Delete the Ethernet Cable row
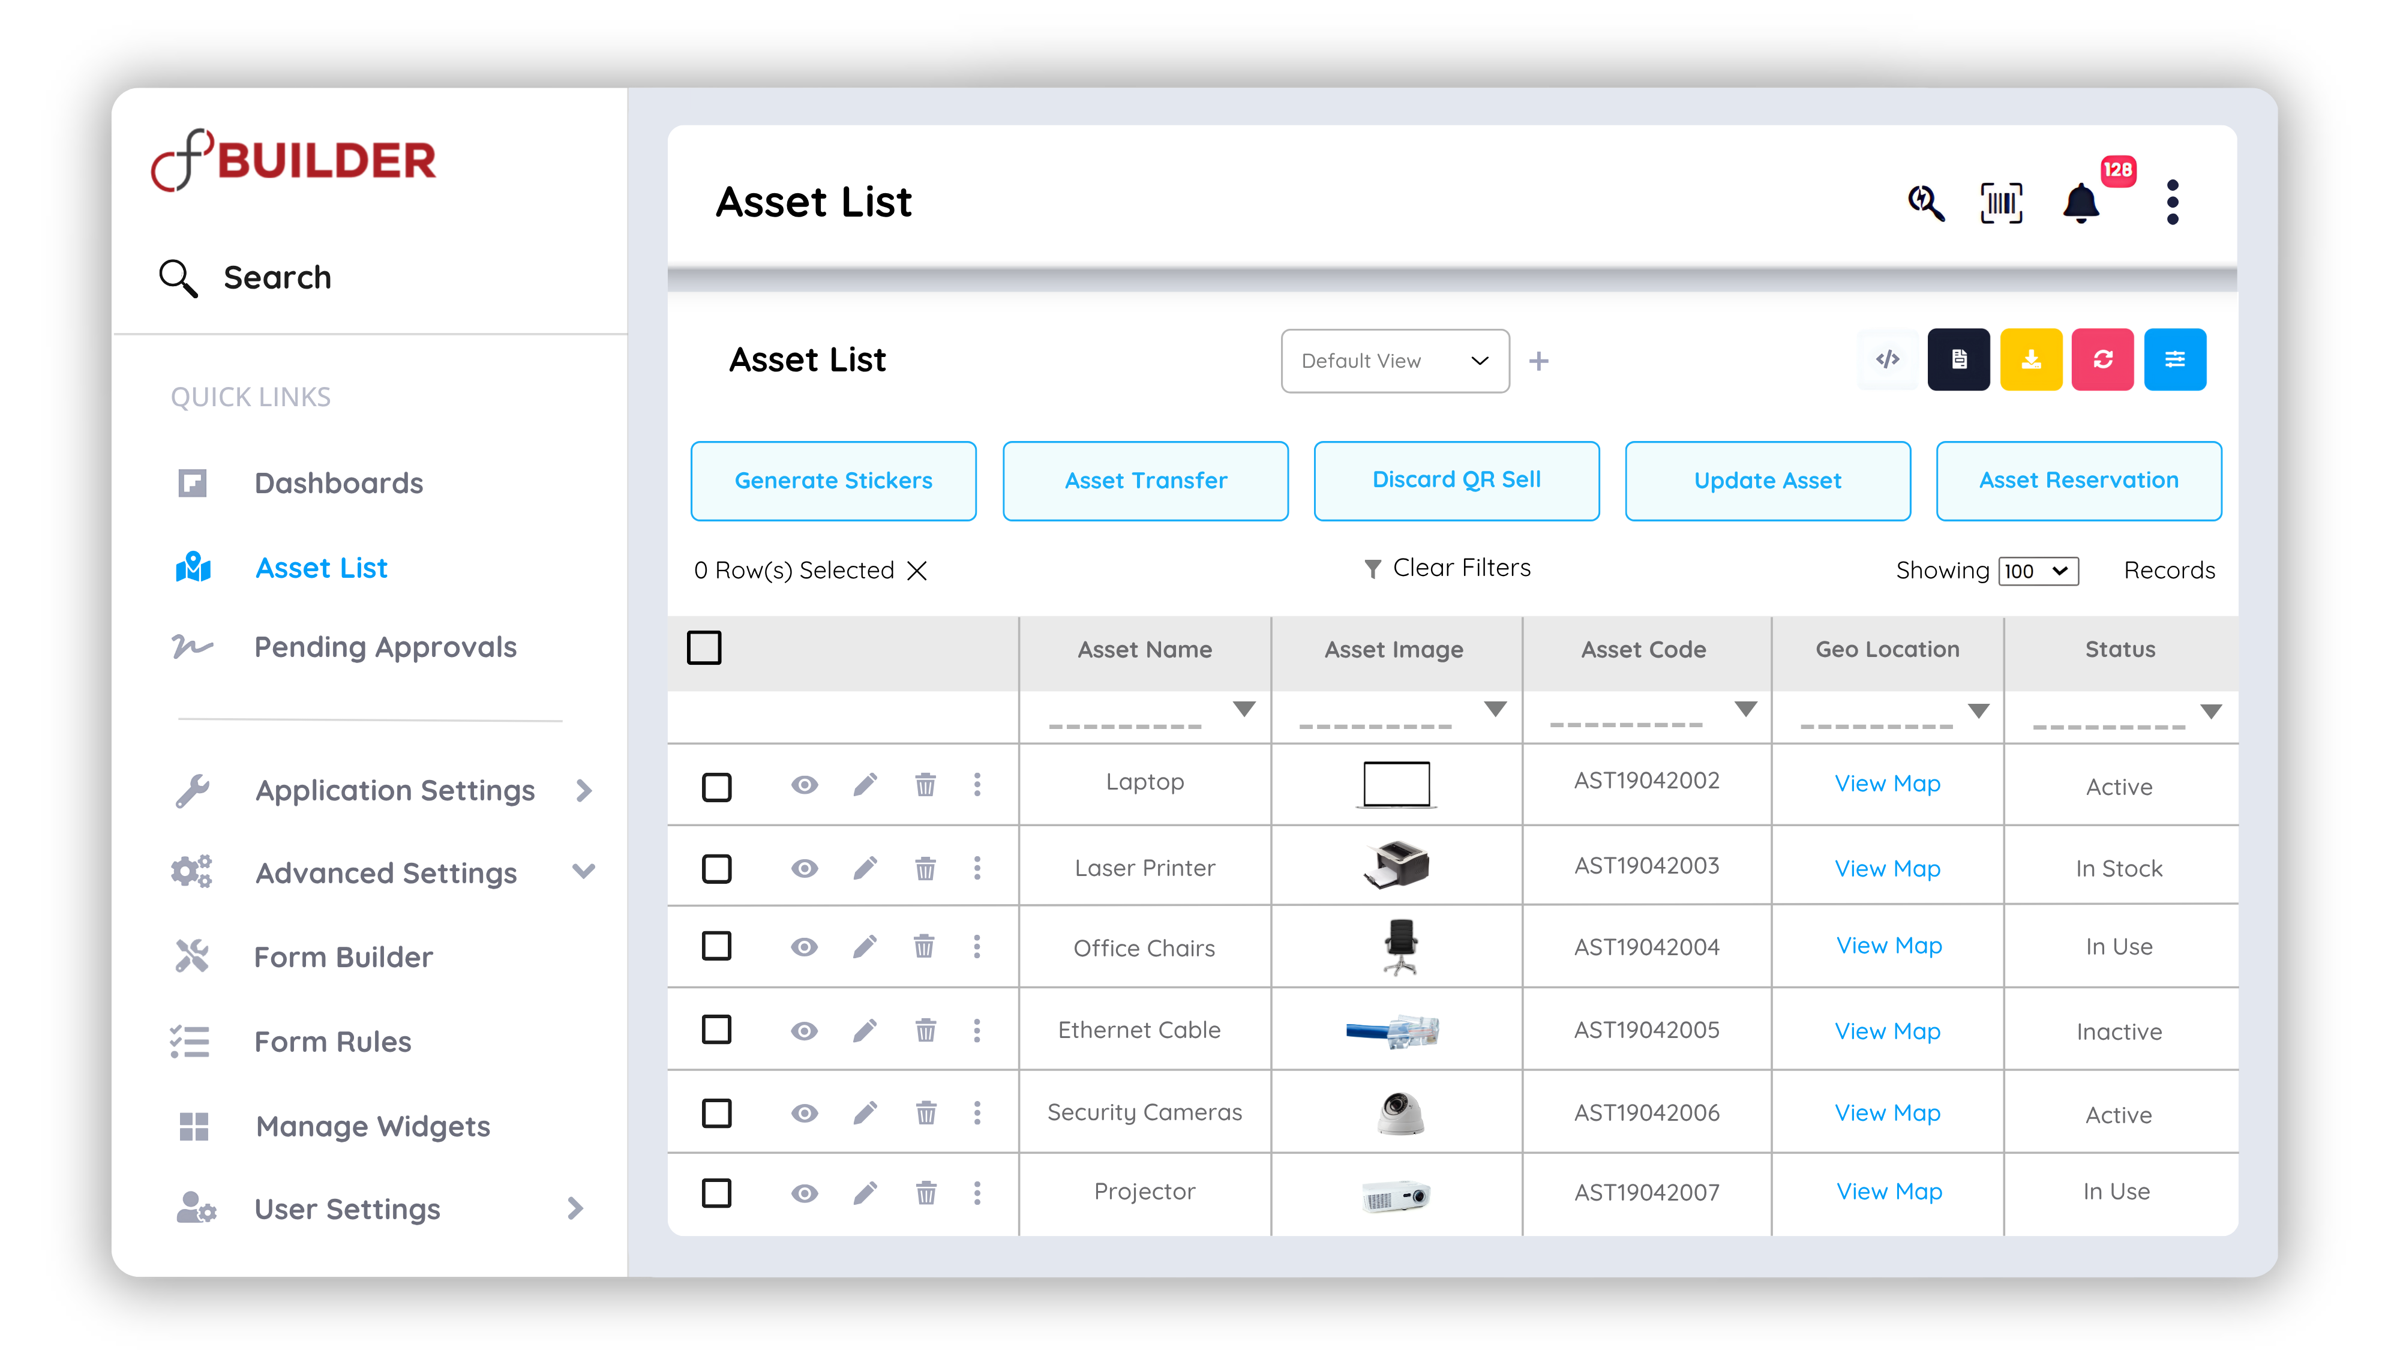Screen dimensions: 2400x1350 925,1030
